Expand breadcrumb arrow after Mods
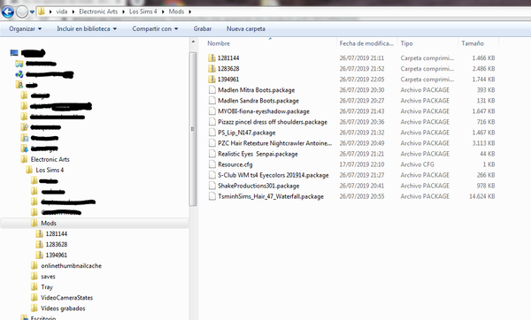Viewport: 531px width, 320px height. pos(190,11)
